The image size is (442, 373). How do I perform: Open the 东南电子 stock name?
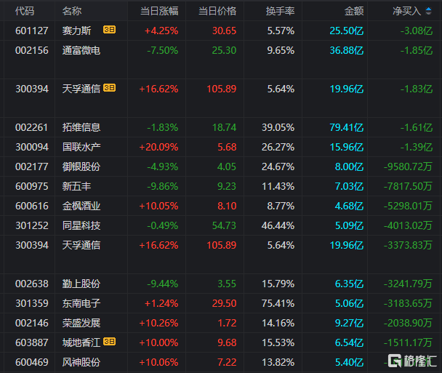(81, 303)
